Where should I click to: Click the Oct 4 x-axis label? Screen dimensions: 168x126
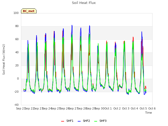(x=134, y=108)
